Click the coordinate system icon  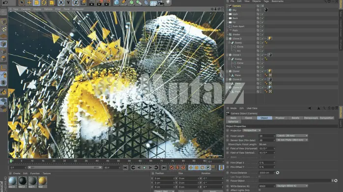tap(83, 2)
